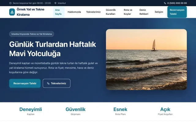Call the number 0 (500) 000 00 00

[177, 3]
